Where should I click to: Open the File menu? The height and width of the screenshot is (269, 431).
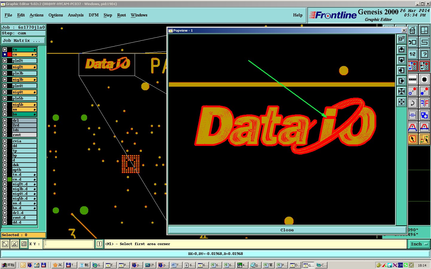point(8,15)
